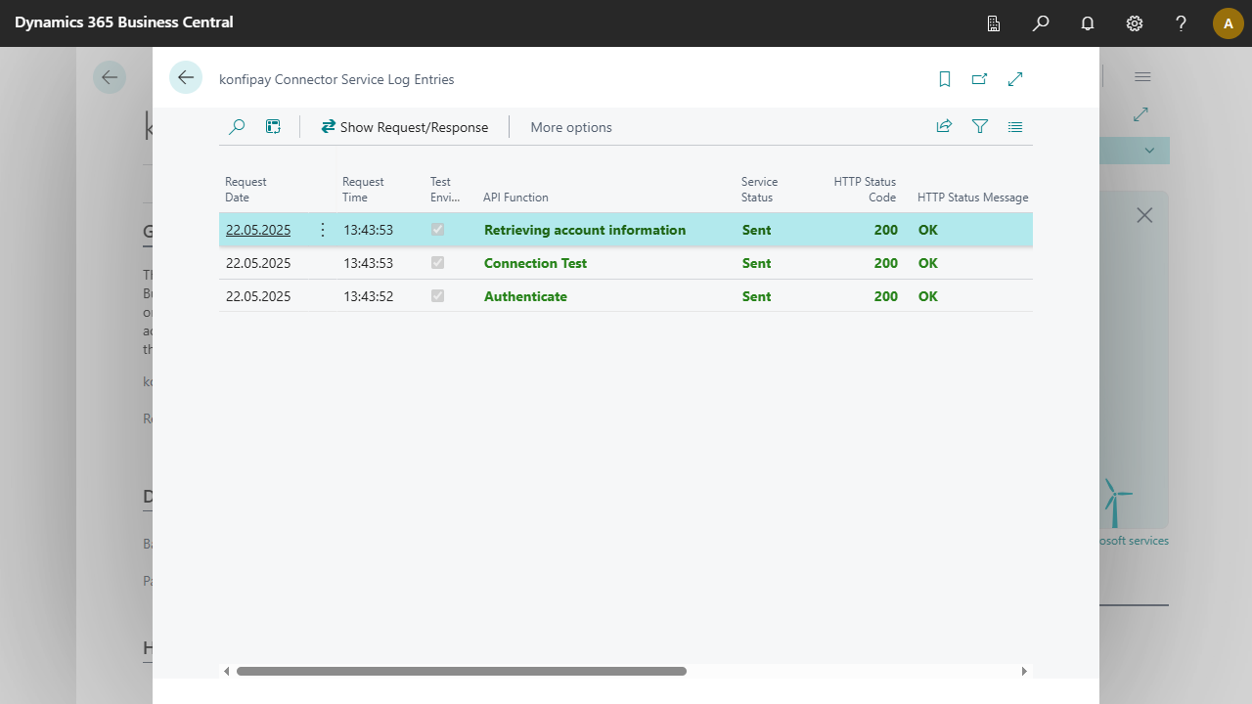Toggle Test Environment checkbox in Authenticate row

click(x=437, y=296)
